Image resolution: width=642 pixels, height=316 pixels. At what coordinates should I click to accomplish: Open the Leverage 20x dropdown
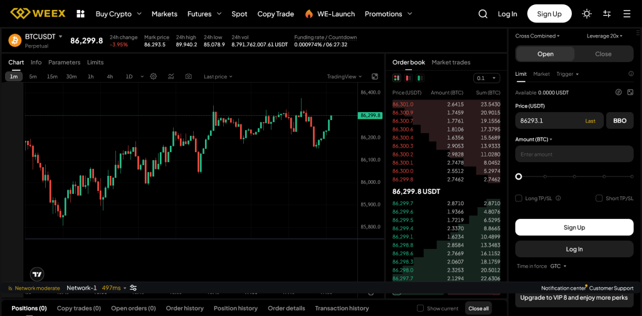coord(604,36)
